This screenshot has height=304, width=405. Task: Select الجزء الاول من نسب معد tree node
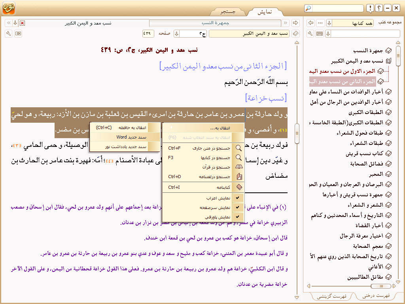click(x=342, y=71)
